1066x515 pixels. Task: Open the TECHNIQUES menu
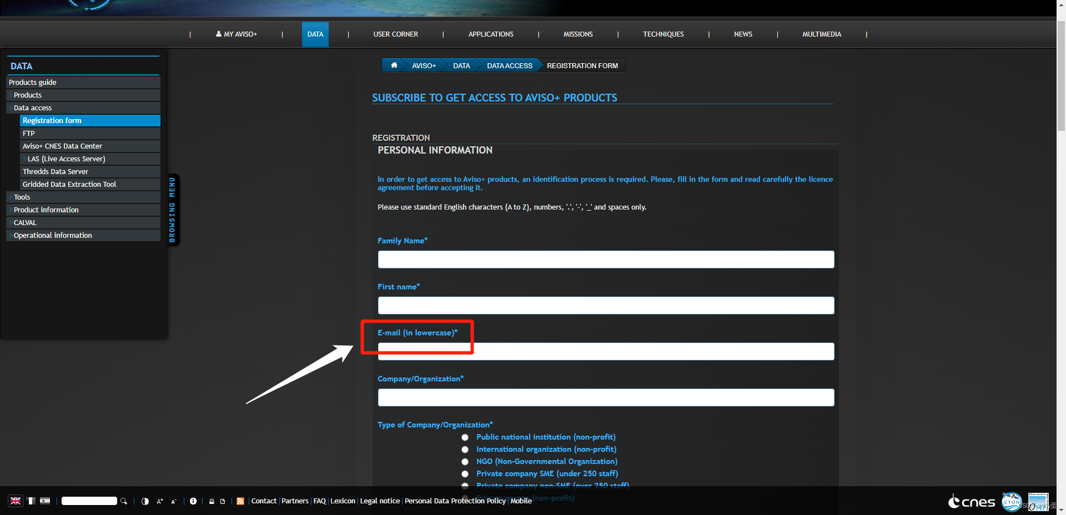[x=663, y=34]
